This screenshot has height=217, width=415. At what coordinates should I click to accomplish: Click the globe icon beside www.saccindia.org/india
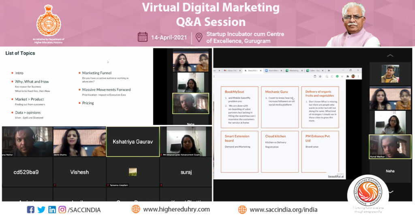(x=242, y=210)
